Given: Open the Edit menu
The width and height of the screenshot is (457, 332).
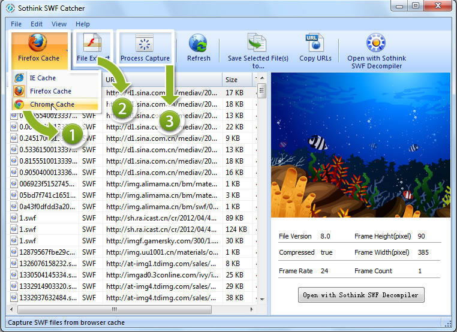Looking at the screenshot, I should [x=37, y=24].
